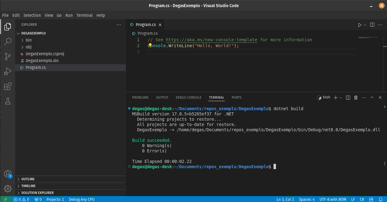Switch to the Ports panel tab
Screen dimensions: 387x202
point(237,97)
